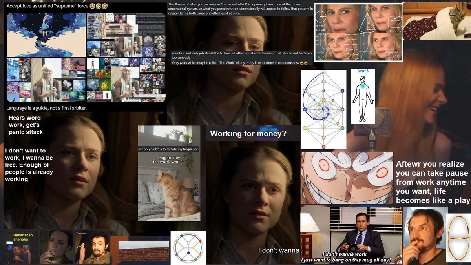Select the 'I don't wanna' subtitle on woman's face
Screen dimensions: 471x265
tap(279, 250)
